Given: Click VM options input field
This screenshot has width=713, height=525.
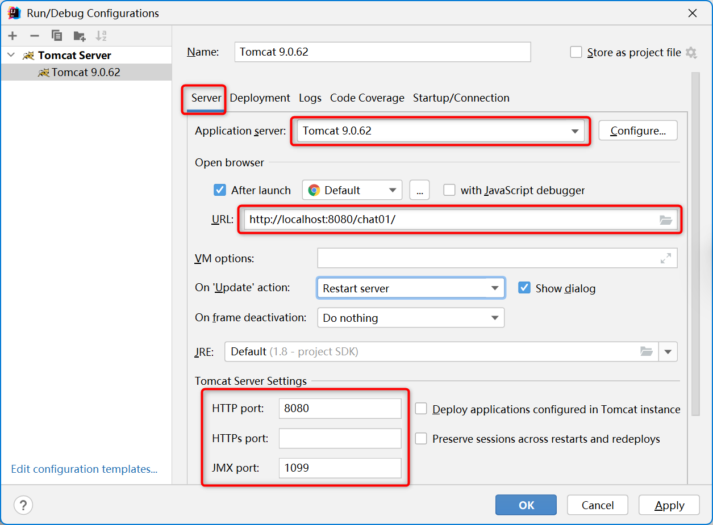Looking at the screenshot, I should pyautogui.click(x=497, y=258).
